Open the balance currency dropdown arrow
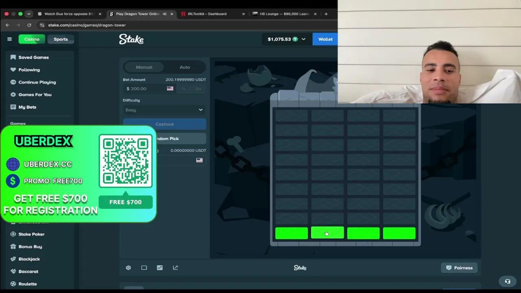 pyautogui.click(x=303, y=39)
